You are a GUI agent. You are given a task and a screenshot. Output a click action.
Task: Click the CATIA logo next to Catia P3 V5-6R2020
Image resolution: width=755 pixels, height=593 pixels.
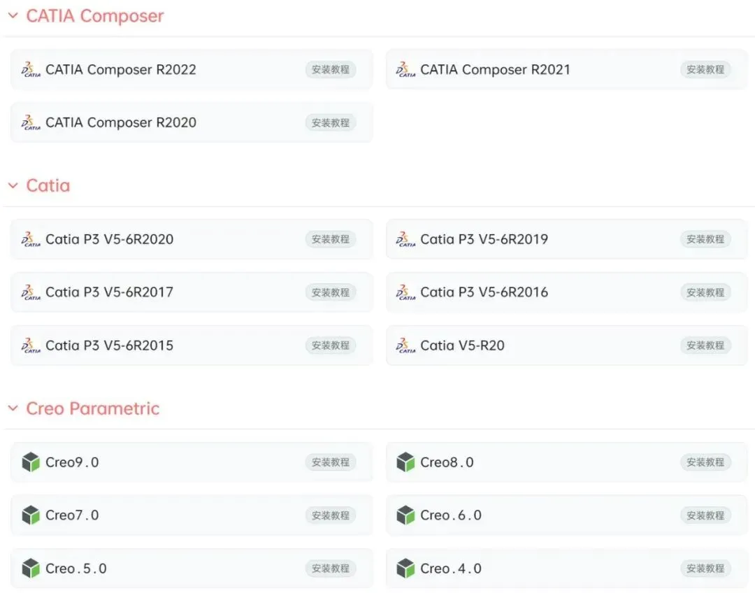tap(31, 239)
